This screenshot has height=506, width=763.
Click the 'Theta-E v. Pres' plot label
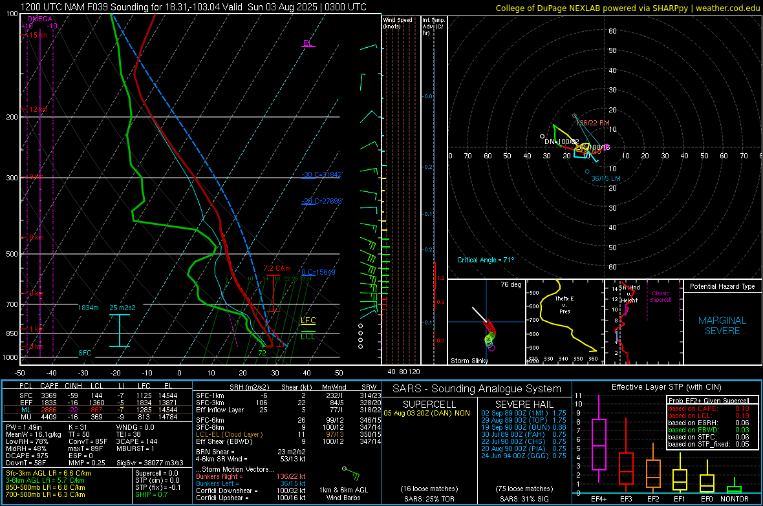[564, 305]
